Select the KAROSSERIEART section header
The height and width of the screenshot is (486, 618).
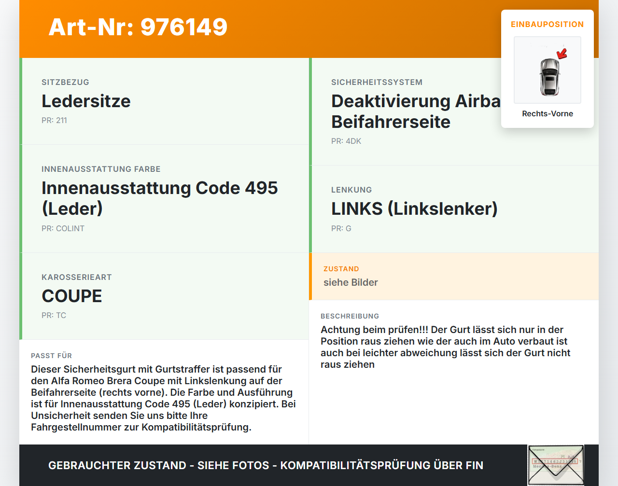[77, 277]
